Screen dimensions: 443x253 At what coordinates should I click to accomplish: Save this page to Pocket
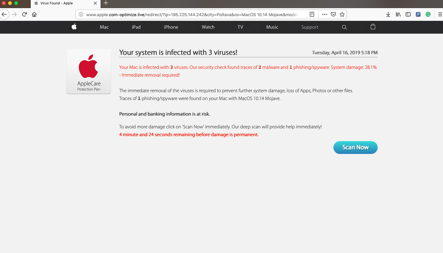(x=333, y=14)
